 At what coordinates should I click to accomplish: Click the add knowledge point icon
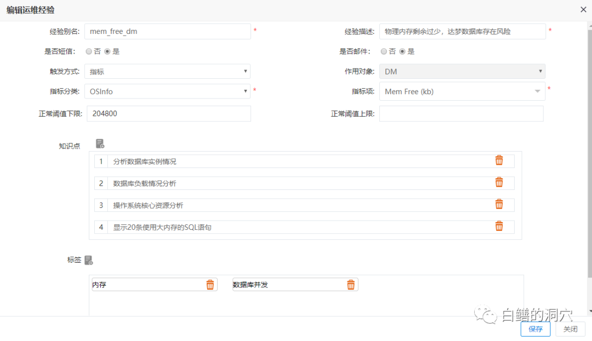(x=100, y=144)
